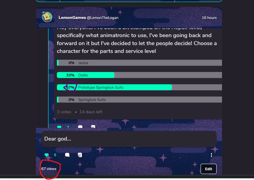
Task: Click the 5 likes count
Action: click(x=55, y=155)
